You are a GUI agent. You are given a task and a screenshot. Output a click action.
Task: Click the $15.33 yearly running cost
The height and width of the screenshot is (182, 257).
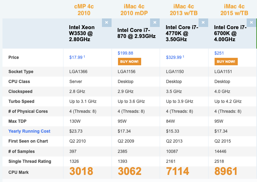pyautogui.click(x=173, y=131)
